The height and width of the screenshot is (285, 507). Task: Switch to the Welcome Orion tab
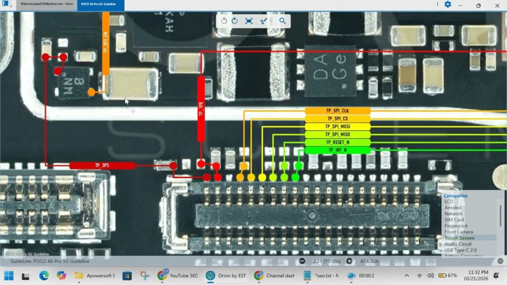coord(47,4)
